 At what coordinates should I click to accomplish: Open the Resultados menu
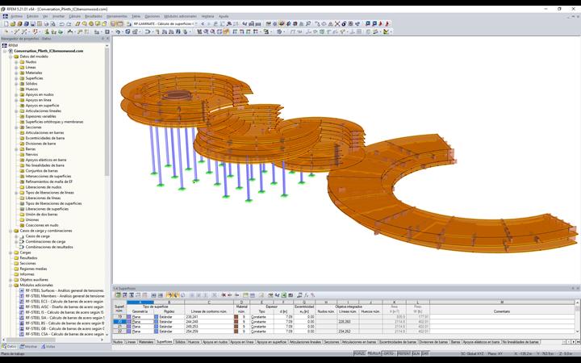[x=94, y=16]
